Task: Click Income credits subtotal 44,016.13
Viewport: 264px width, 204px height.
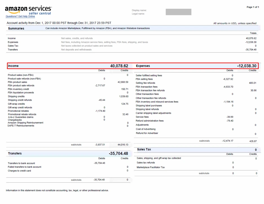Action: (x=123, y=144)
